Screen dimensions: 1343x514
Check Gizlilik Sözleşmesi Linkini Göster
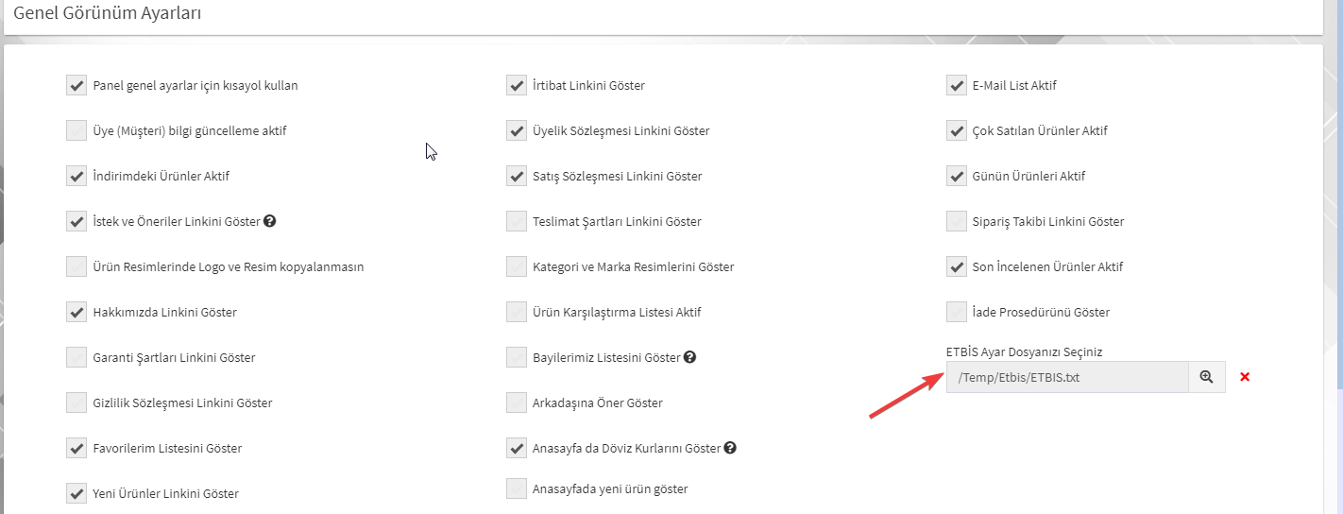(76, 403)
